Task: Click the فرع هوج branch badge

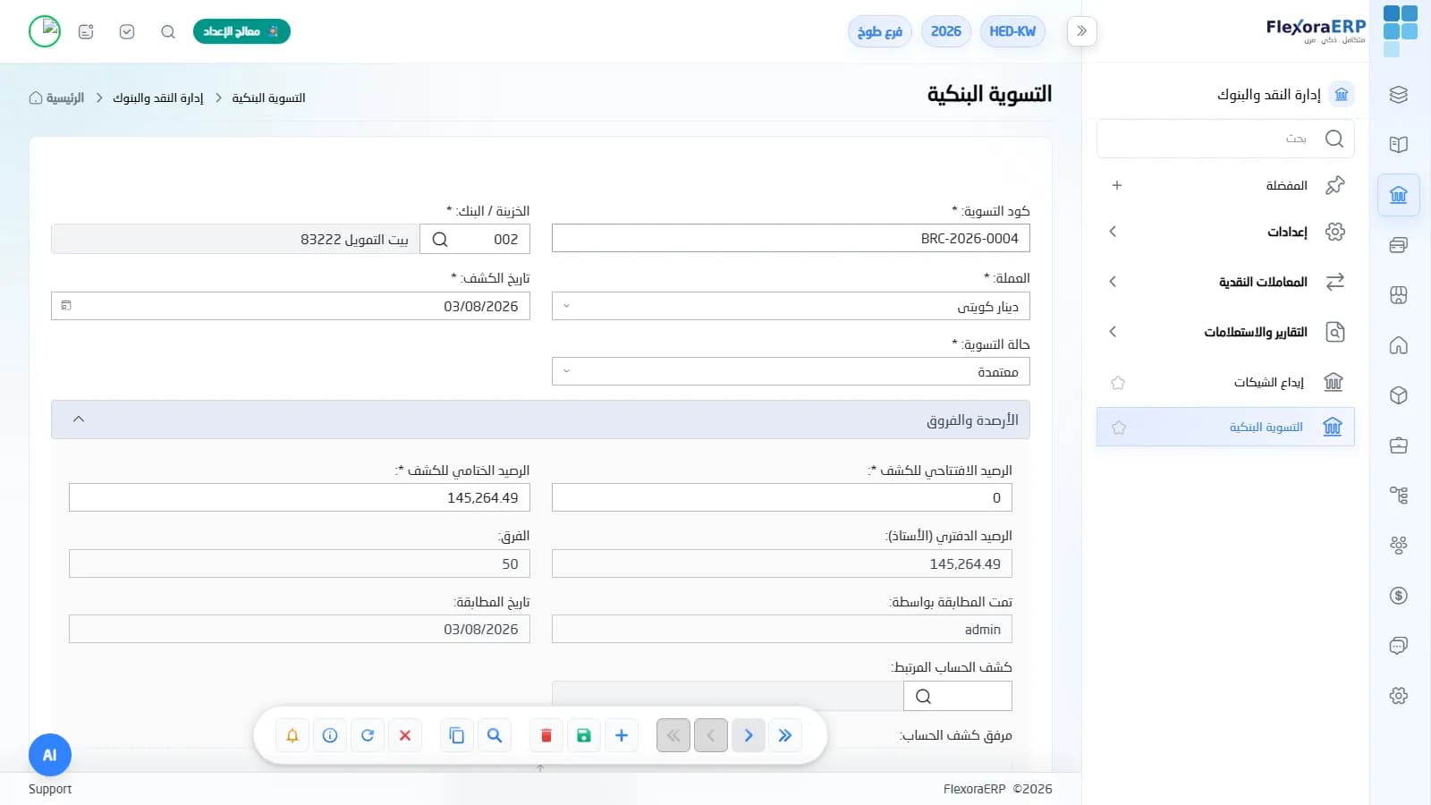Action: [x=880, y=31]
